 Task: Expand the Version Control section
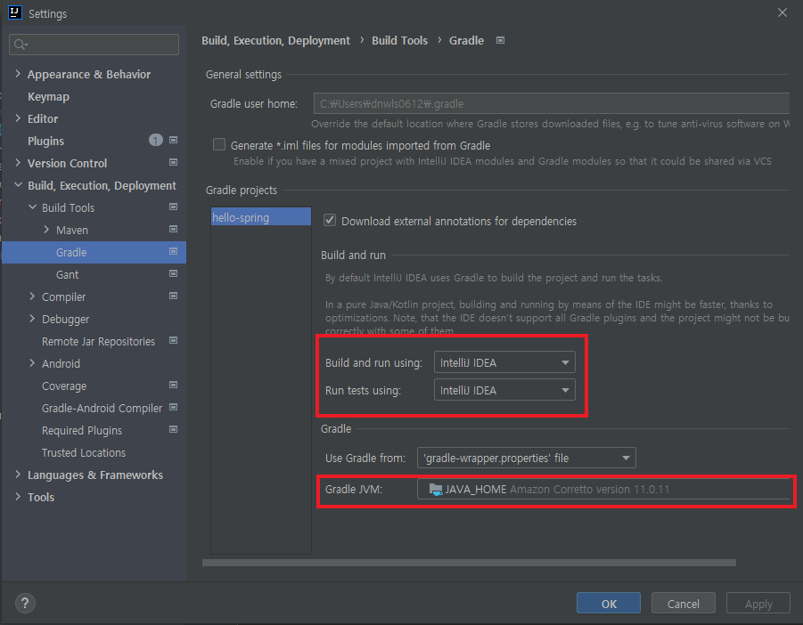18,163
